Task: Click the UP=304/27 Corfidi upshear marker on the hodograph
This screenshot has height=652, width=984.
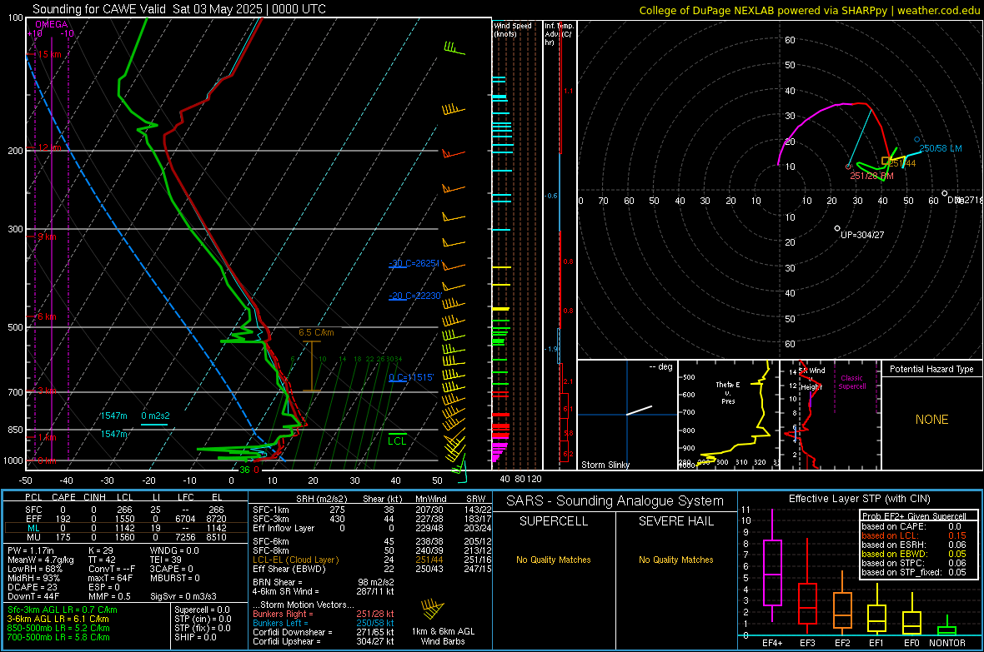Action: click(837, 229)
